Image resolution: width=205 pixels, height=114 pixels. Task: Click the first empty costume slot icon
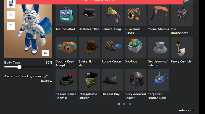pos(11,15)
